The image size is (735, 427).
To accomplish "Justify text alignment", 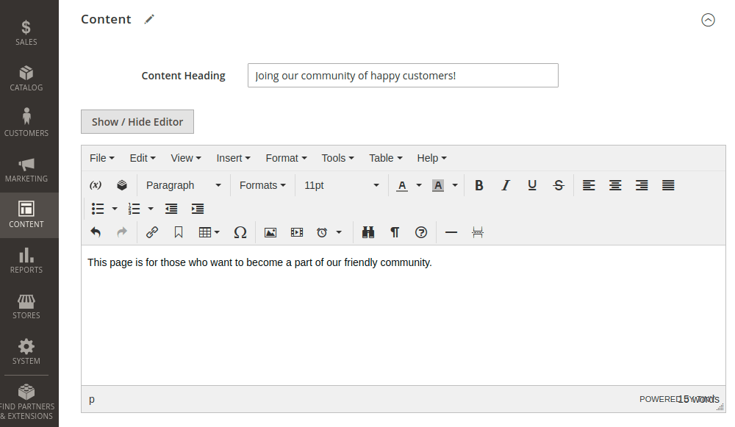I will click(x=668, y=185).
